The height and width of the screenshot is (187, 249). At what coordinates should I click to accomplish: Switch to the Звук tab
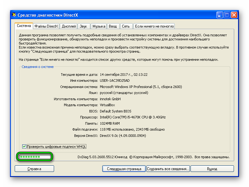[84, 26]
